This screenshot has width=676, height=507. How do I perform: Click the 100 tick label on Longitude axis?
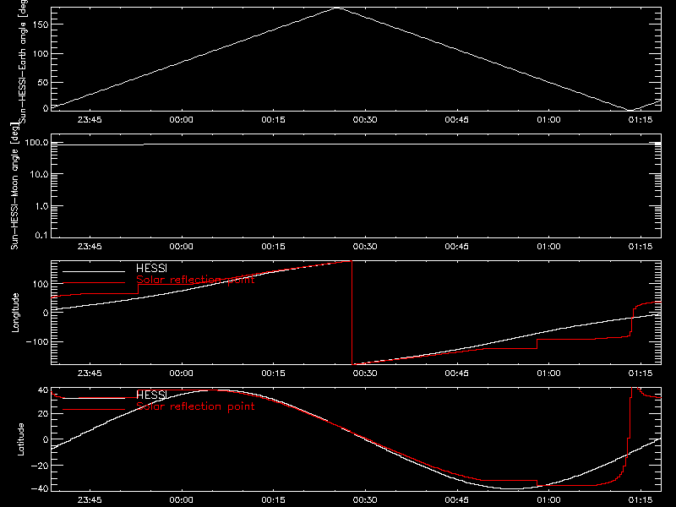point(41,284)
